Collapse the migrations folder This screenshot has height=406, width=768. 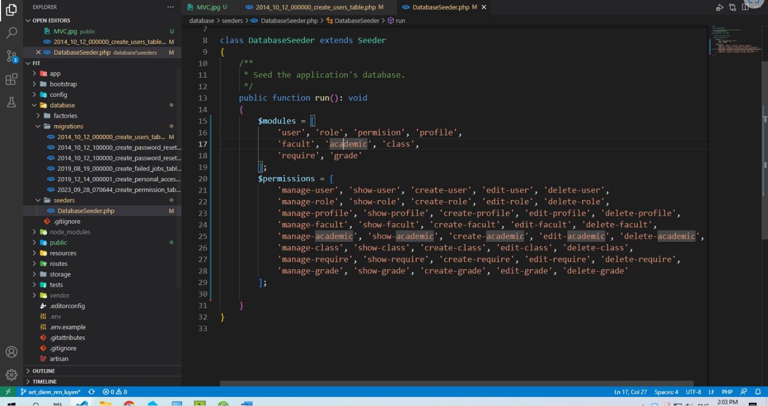(68, 126)
